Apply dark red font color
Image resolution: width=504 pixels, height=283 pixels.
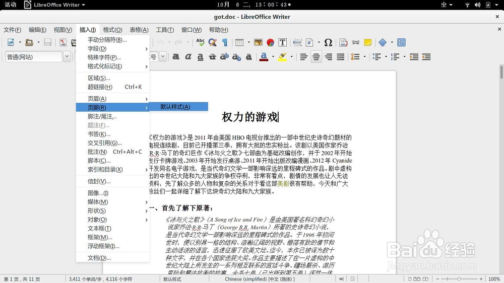point(264,57)
